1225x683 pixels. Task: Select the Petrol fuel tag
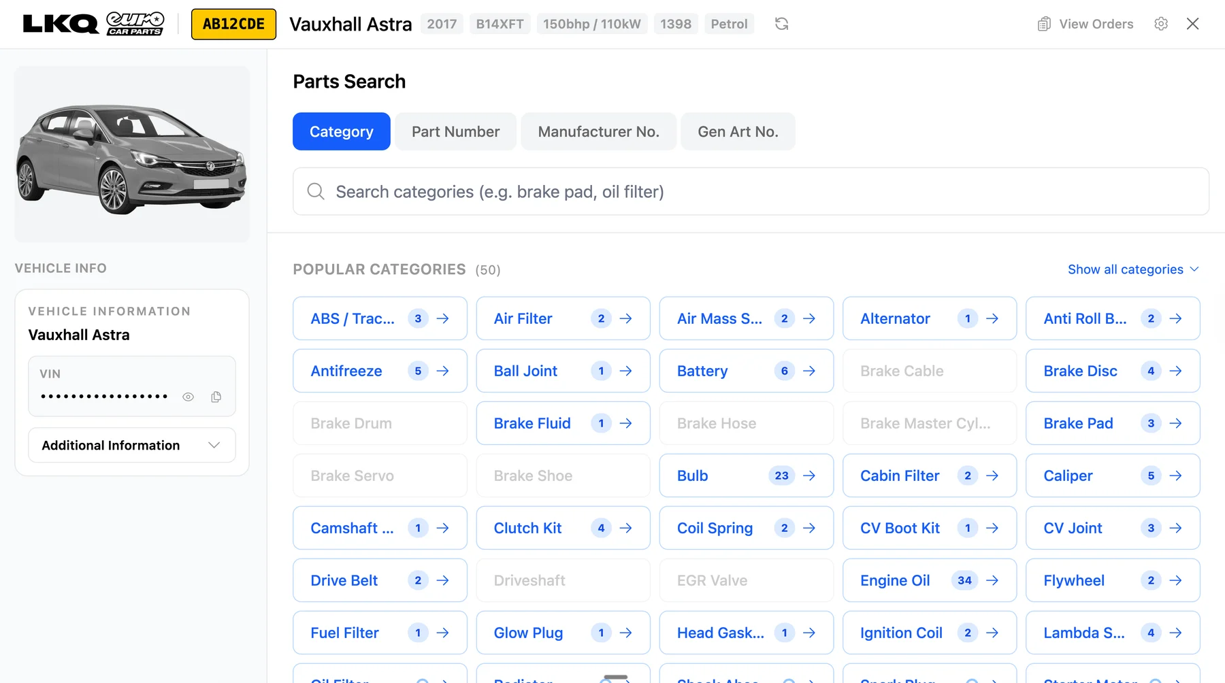pyautogui.click(x=729, y=23)
